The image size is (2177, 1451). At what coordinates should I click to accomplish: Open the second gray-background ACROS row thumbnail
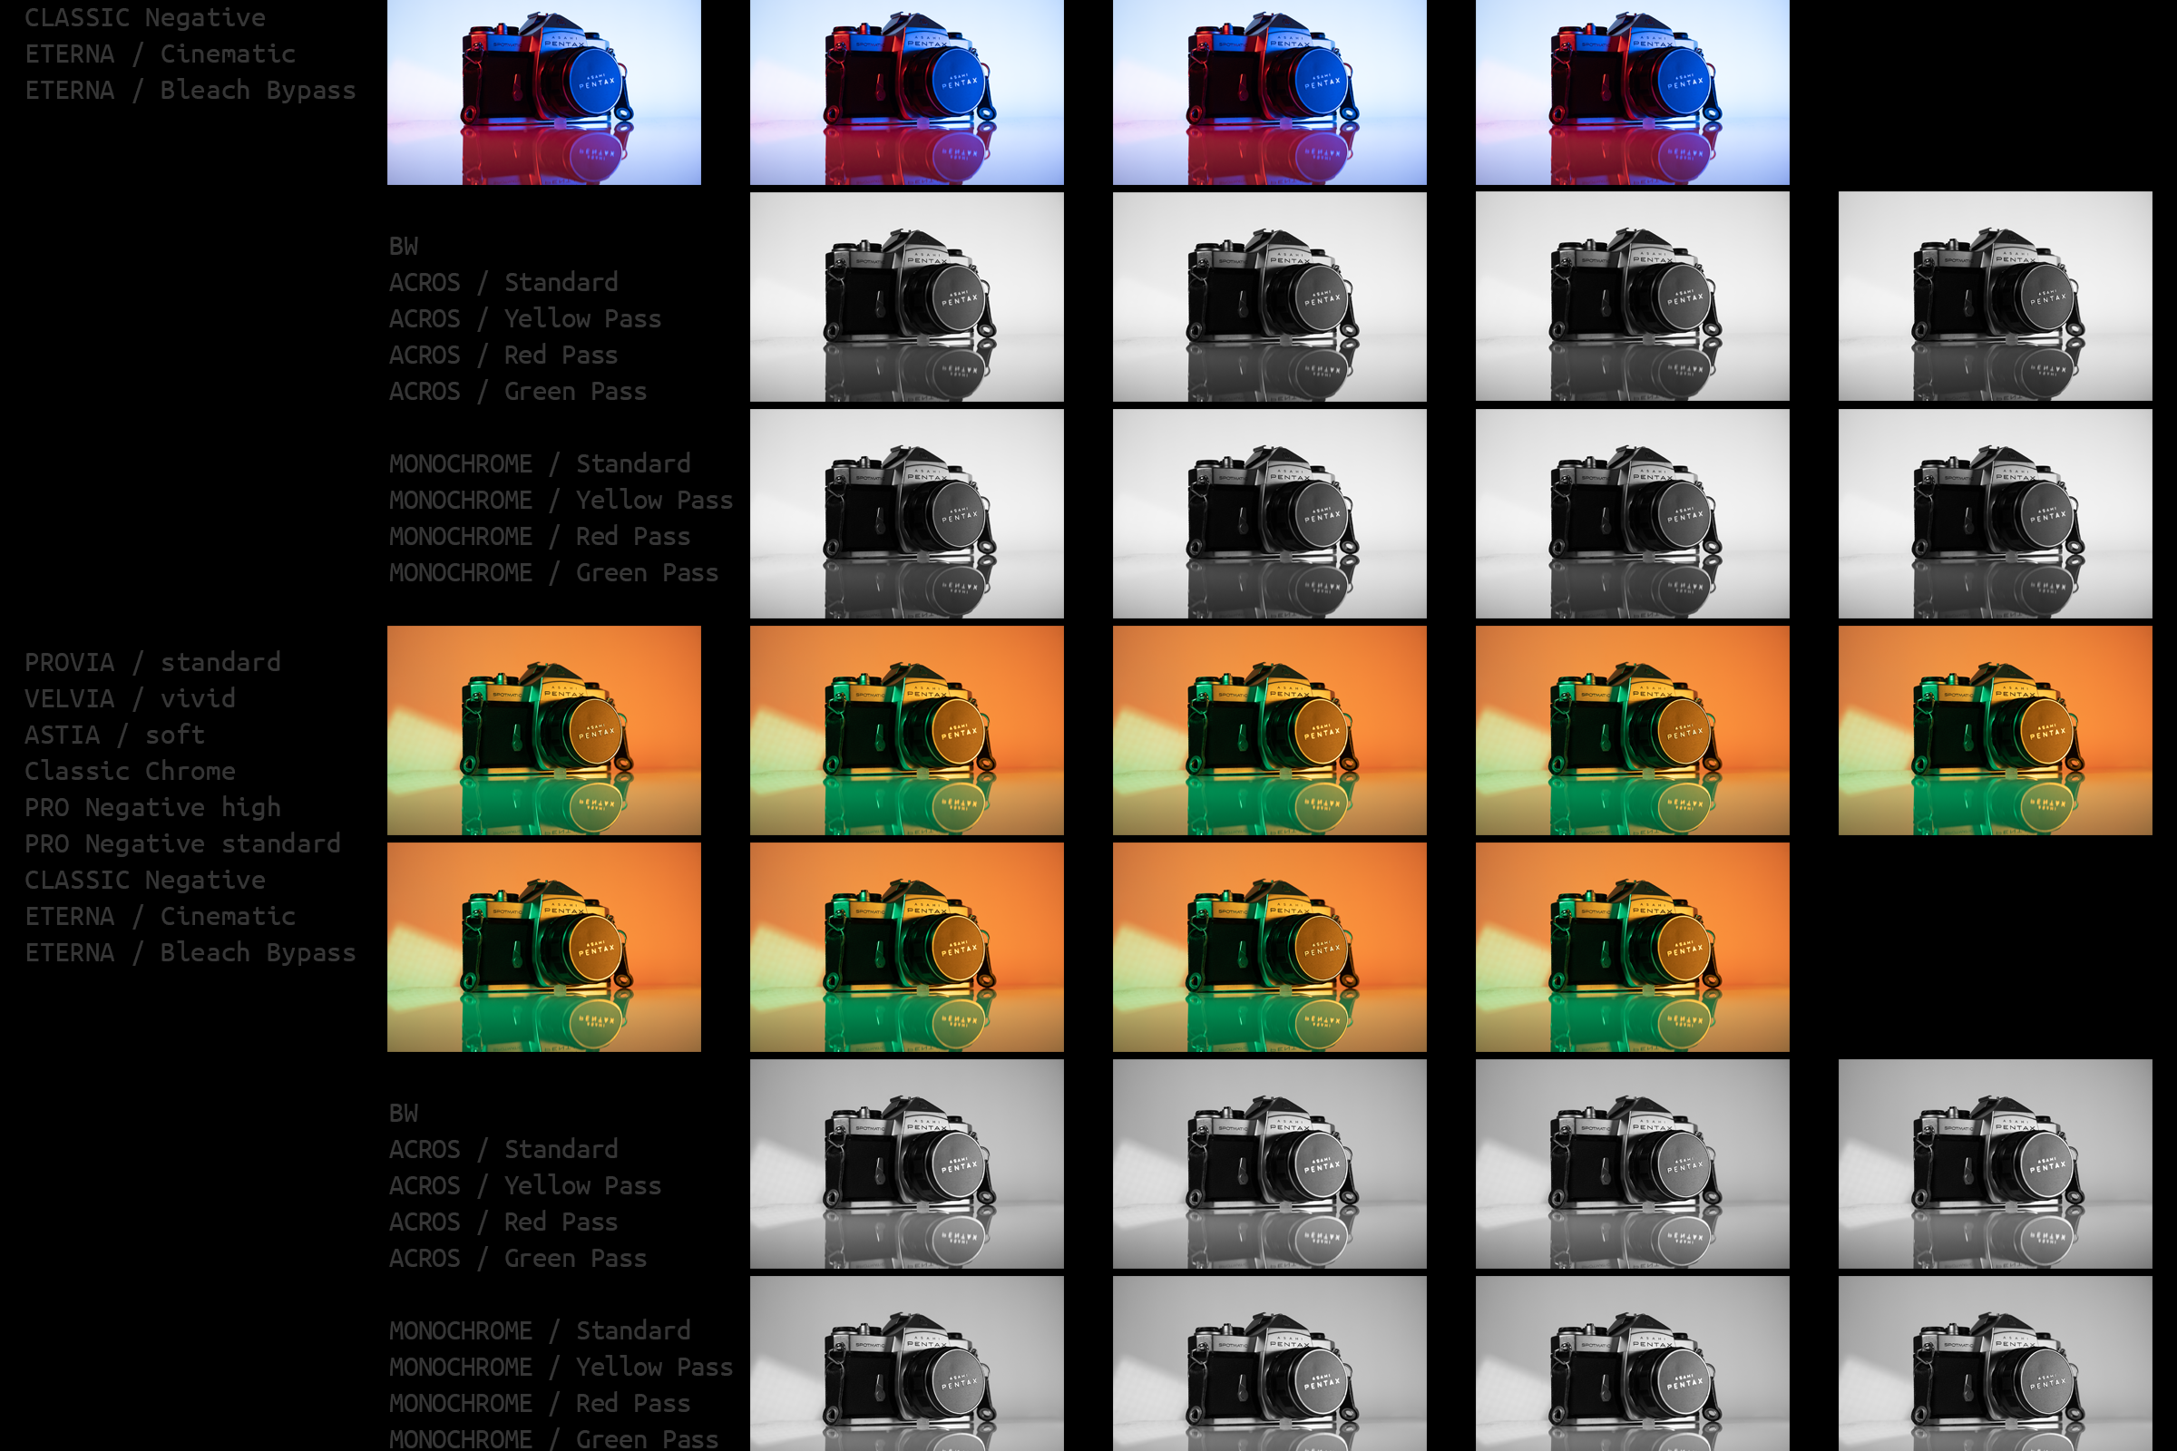coord(1270,1164)
